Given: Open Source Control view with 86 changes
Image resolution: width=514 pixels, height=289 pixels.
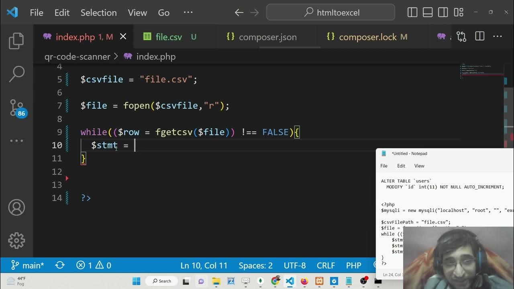Looking at the screenshot, I should [17, 108].
